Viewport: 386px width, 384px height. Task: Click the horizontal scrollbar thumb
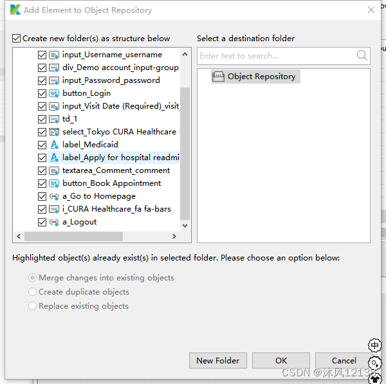click(x=73, y=236)
